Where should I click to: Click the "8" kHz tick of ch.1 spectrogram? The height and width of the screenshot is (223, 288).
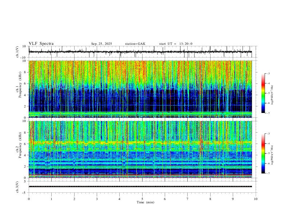[x=25, y=72]
